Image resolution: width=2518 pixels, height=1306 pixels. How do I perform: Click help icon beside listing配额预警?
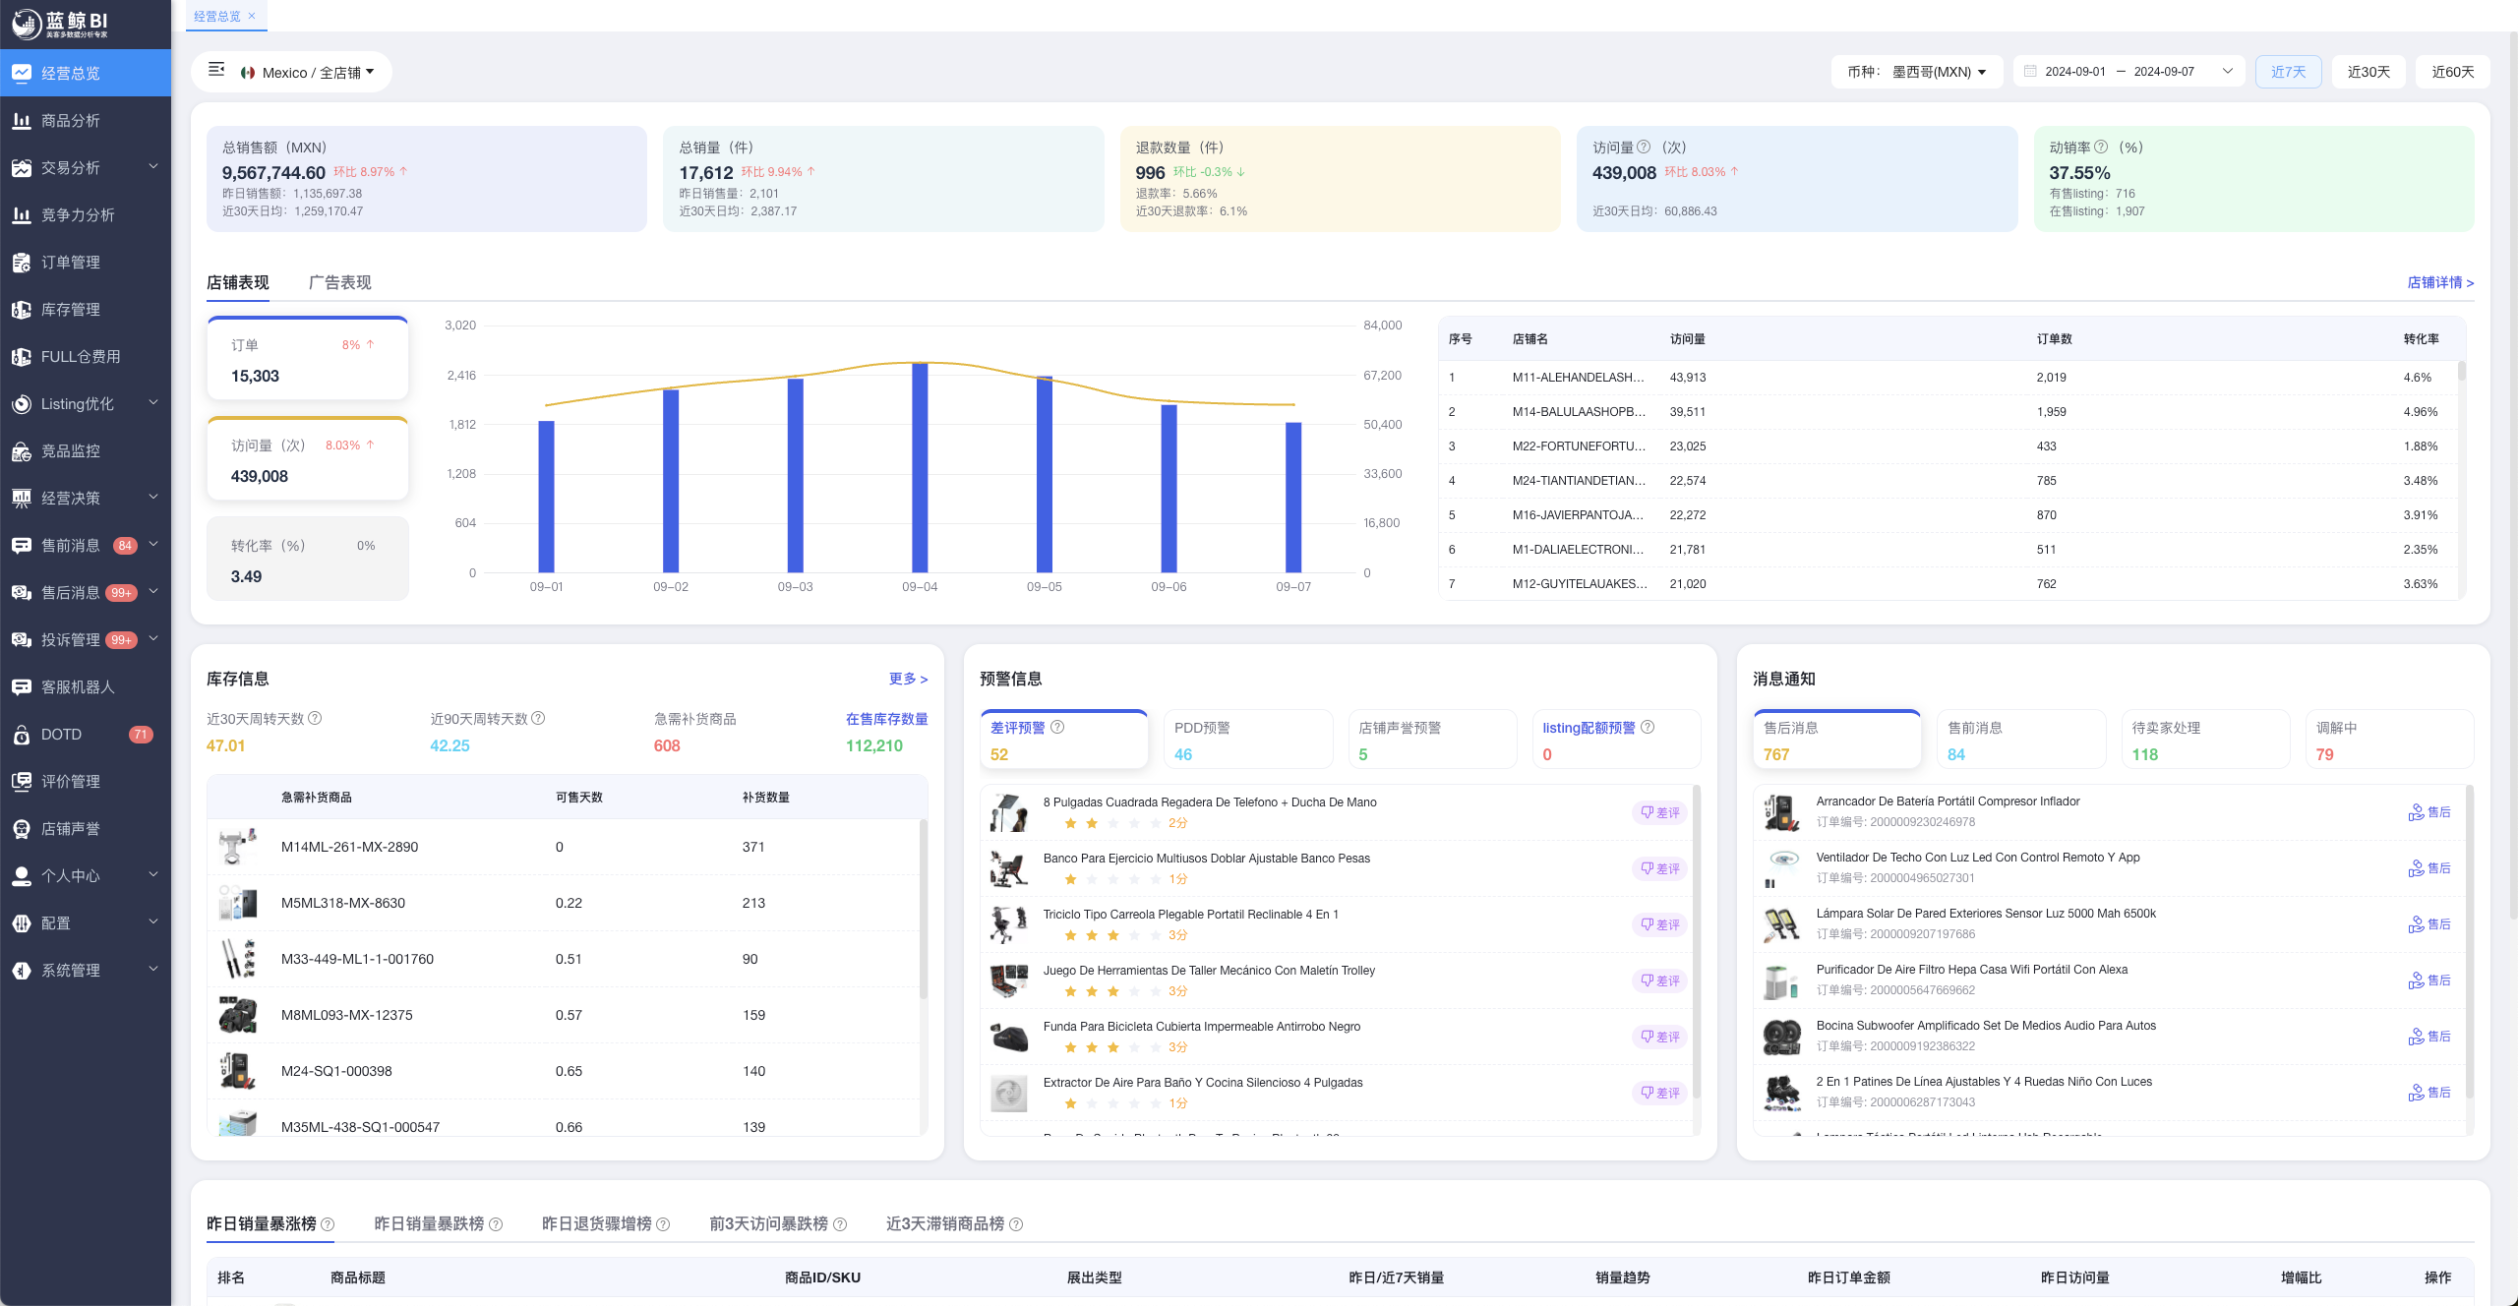click(1648, 727)
